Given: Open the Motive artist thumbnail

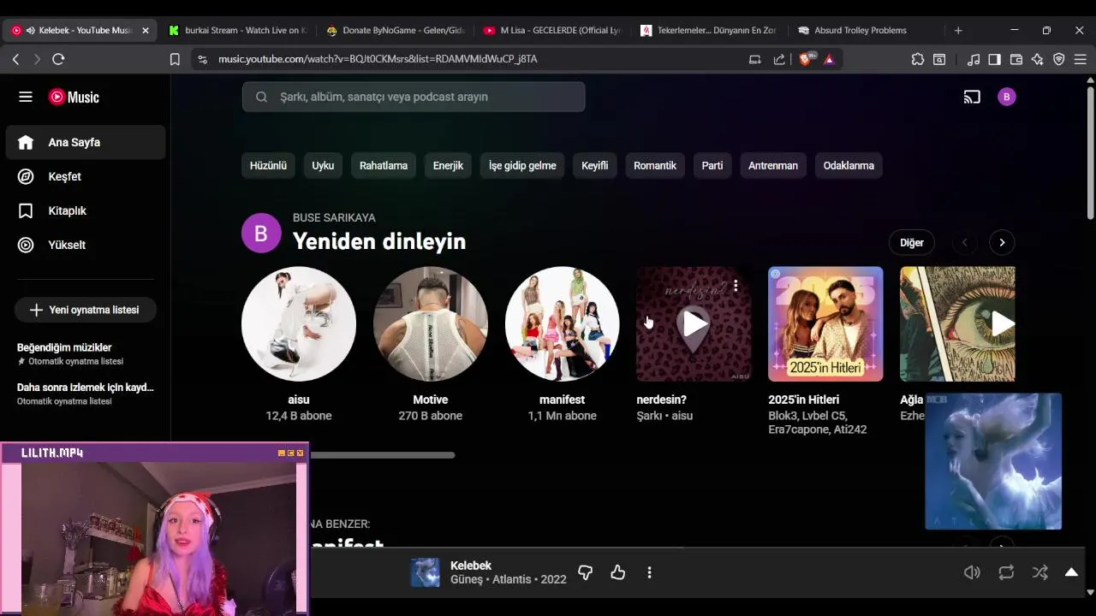Looking at the screenshot, I should (431, 323).
